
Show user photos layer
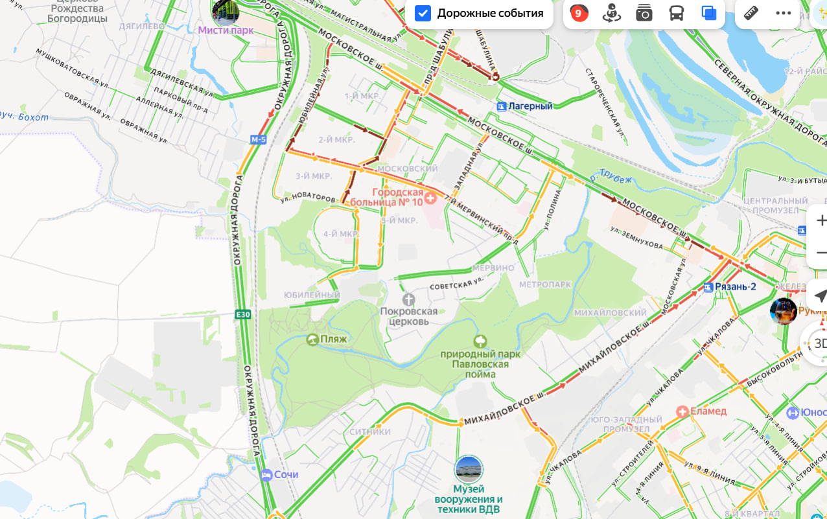click(x=644, y=13)
